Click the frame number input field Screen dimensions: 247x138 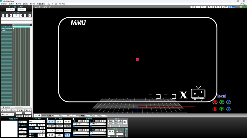(x=16, y=15)
